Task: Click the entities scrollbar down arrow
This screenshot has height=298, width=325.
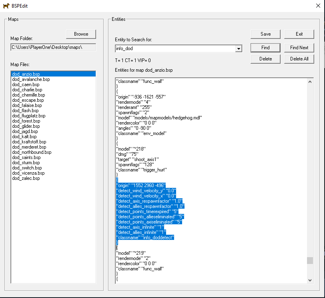Action: click(310, 280)
